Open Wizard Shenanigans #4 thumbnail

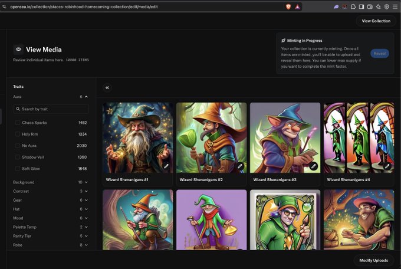[359, 137]
